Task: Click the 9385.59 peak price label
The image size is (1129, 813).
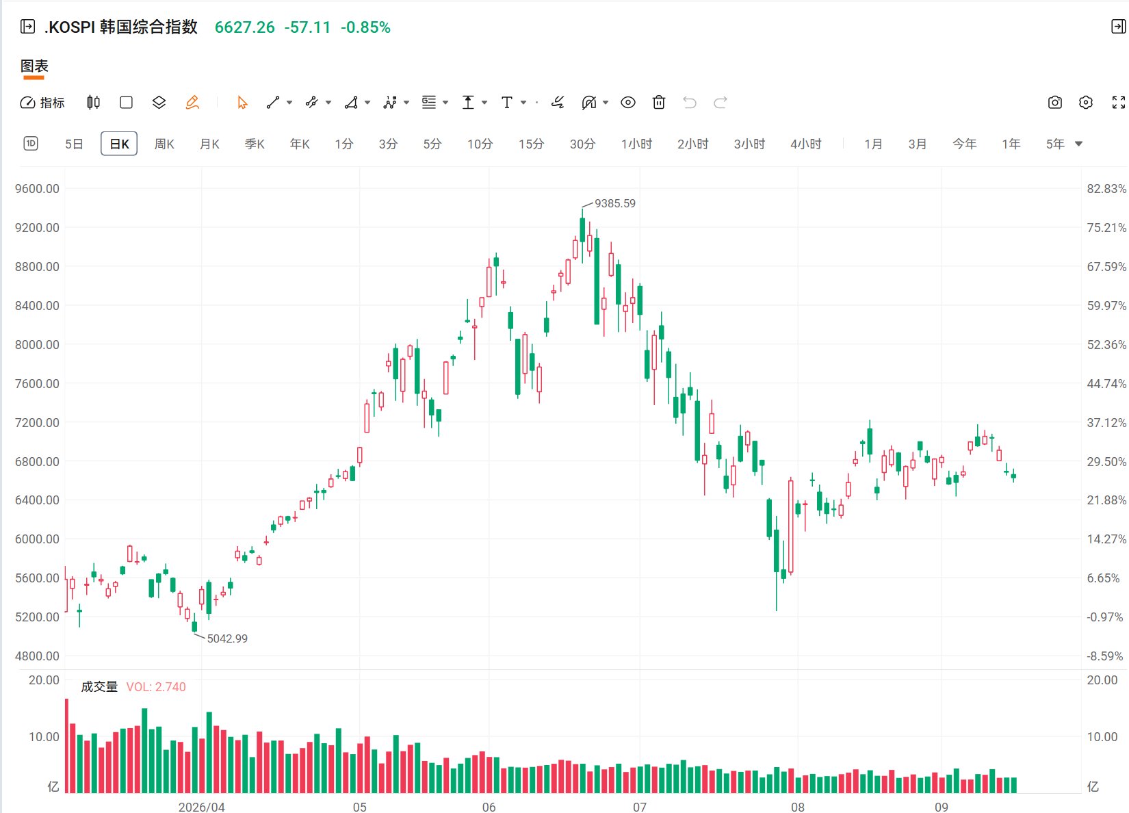Action: click(614, 203)
